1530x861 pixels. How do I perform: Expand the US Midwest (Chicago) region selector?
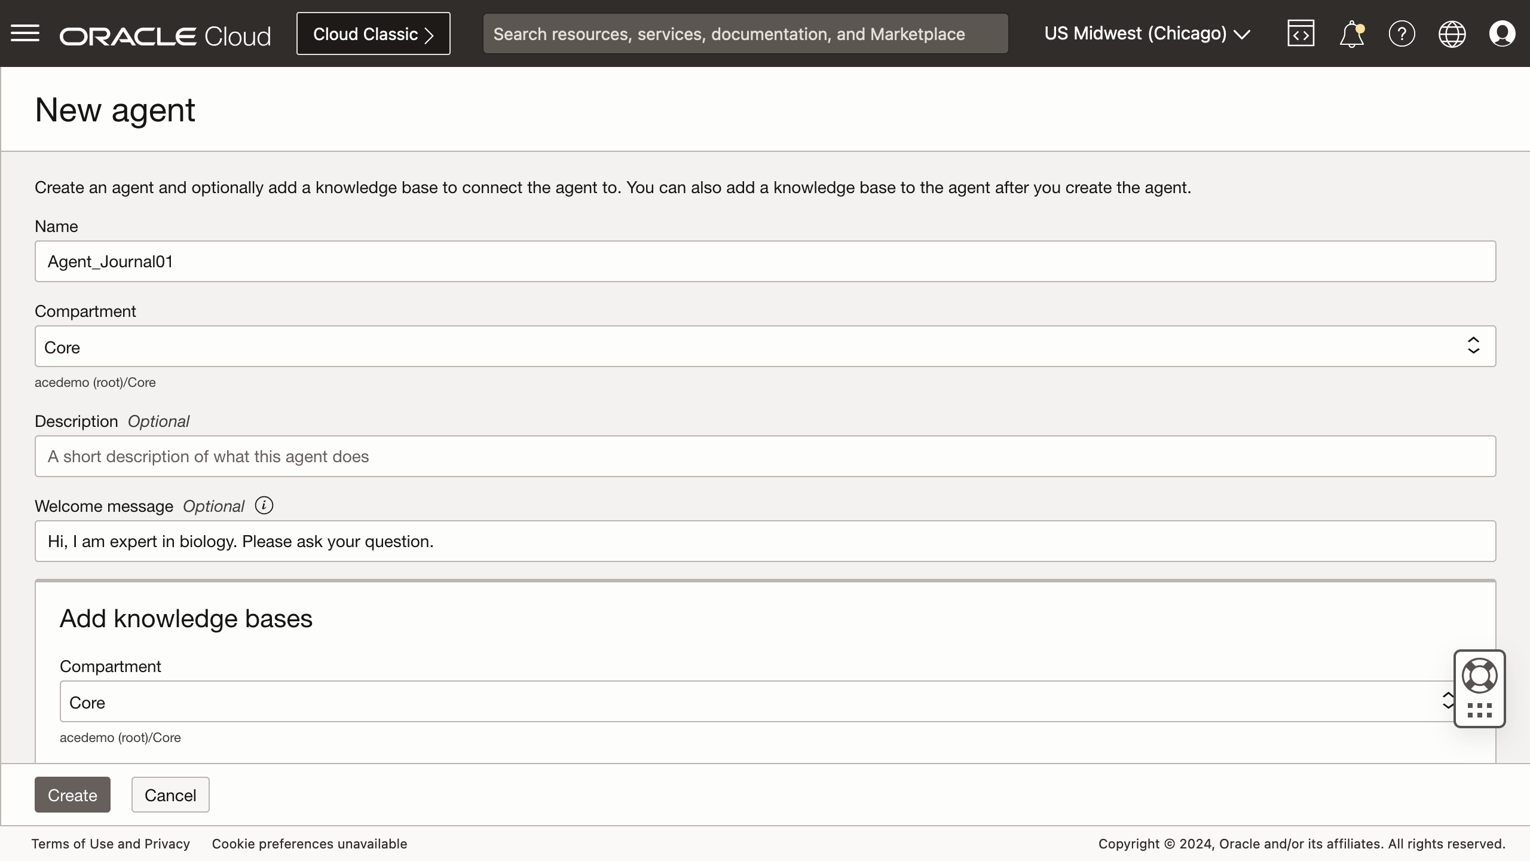click(1147, 33)
